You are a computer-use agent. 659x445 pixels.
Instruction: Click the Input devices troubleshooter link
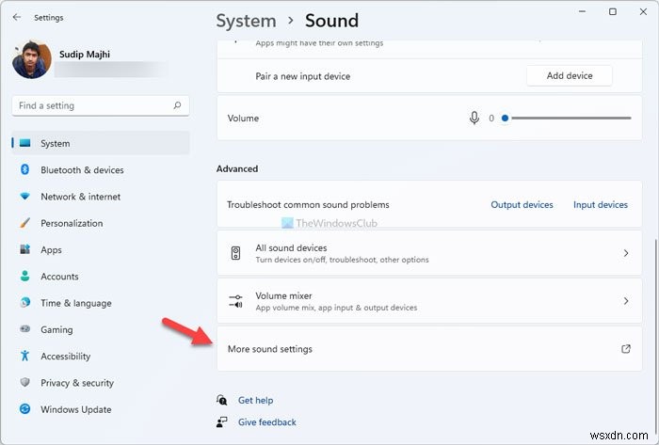tap(600, 204)
